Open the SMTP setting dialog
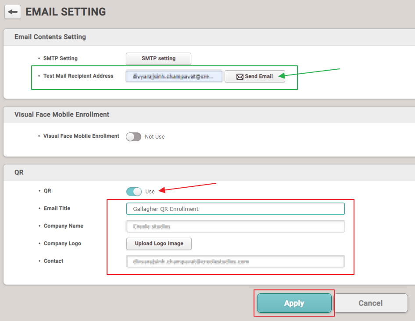415x321 pixels. [158, 58]
